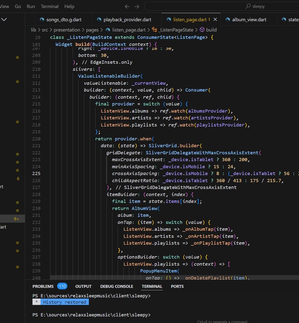The height and width of the screenshot is (323, 299).
Task: Click the build method cube icon in breadcrumbs
Action: [x=202, y=30]
